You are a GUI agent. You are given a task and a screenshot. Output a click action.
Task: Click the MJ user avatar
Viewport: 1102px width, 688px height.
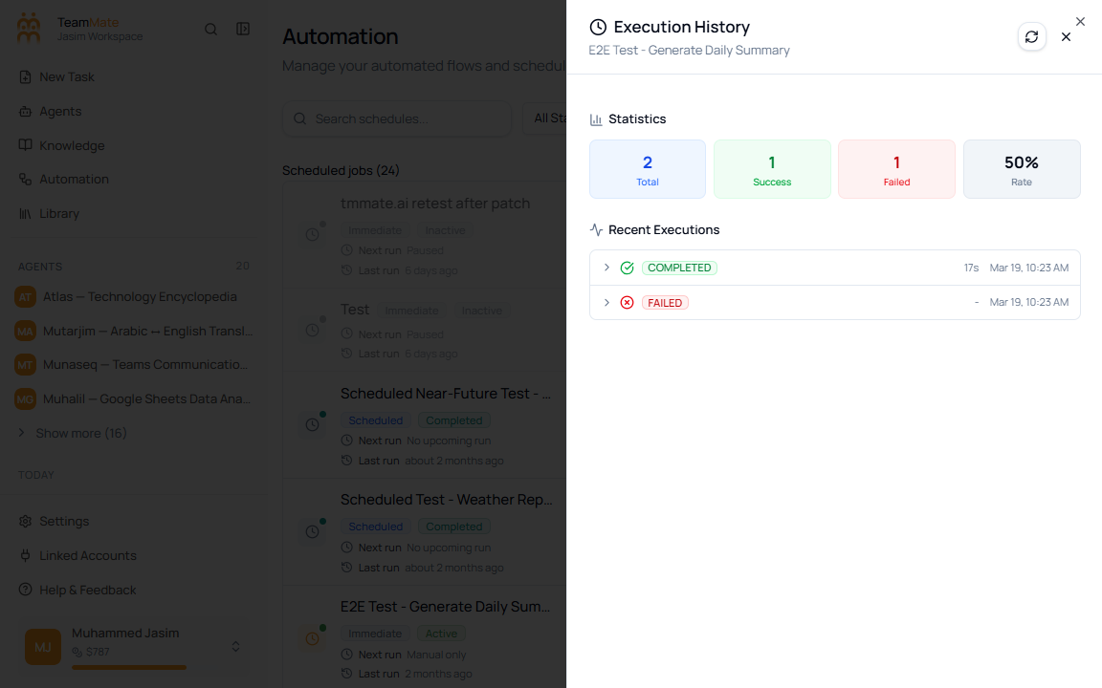coord(43,647)
